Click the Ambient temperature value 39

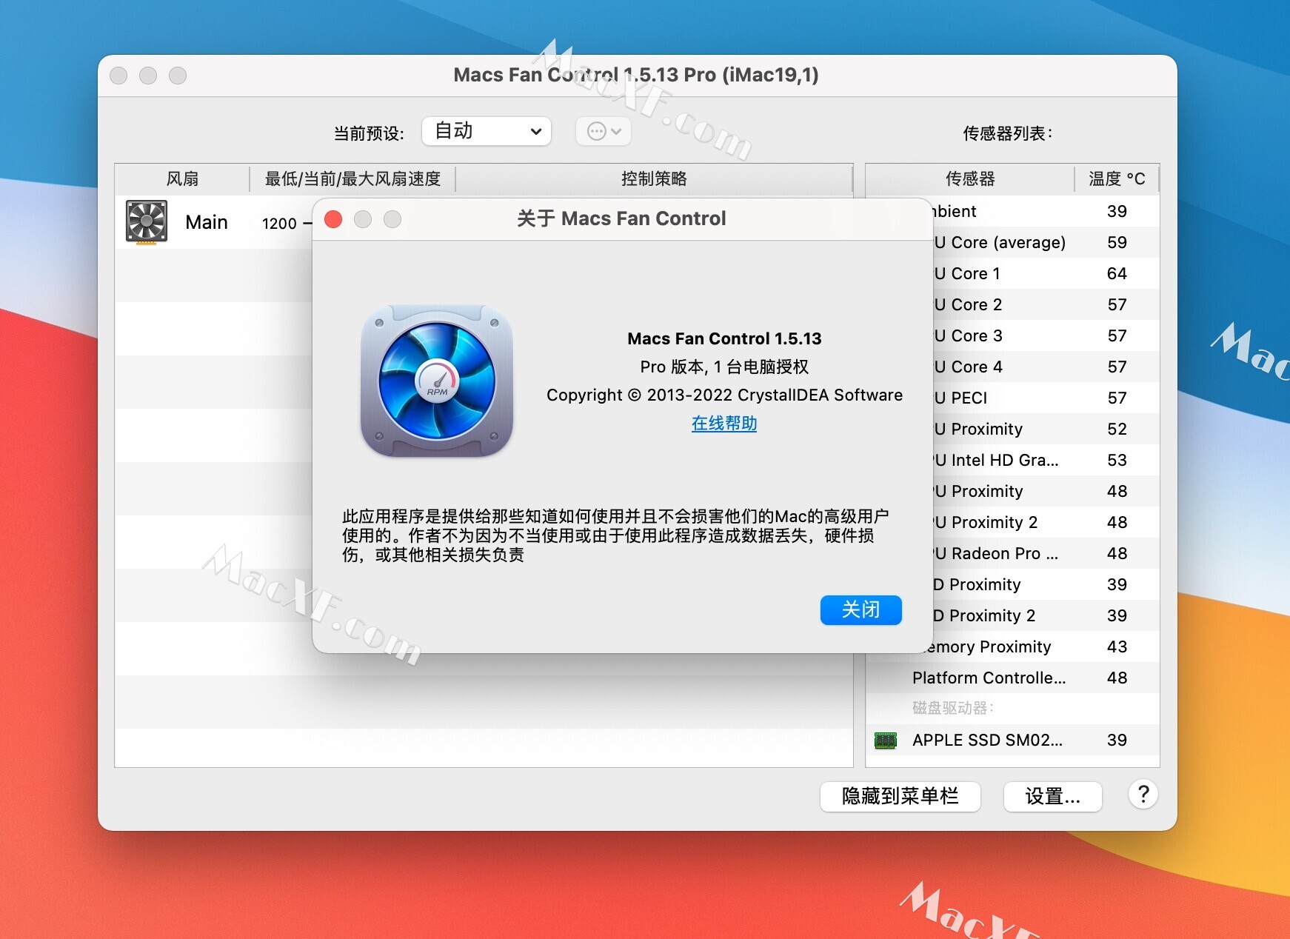coord(1117,211)
